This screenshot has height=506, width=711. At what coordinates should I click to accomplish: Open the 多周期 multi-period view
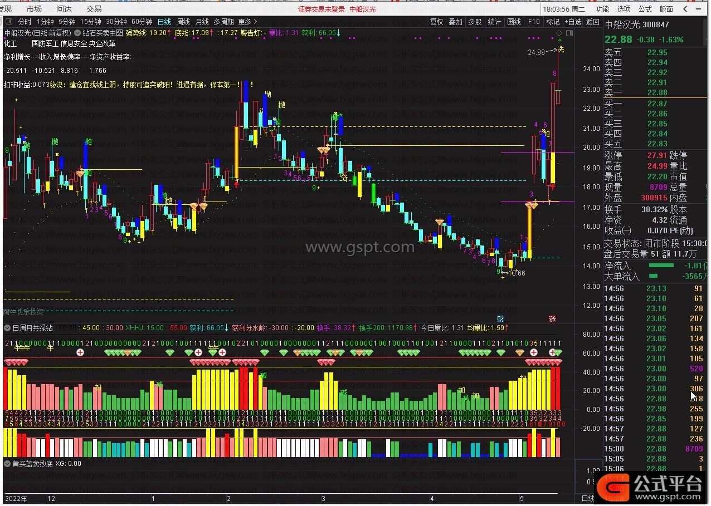click(x=223, y=22)
